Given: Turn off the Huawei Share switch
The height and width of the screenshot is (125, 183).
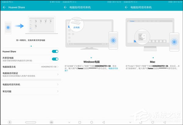Looking at the screenshot, I should 55,52.
